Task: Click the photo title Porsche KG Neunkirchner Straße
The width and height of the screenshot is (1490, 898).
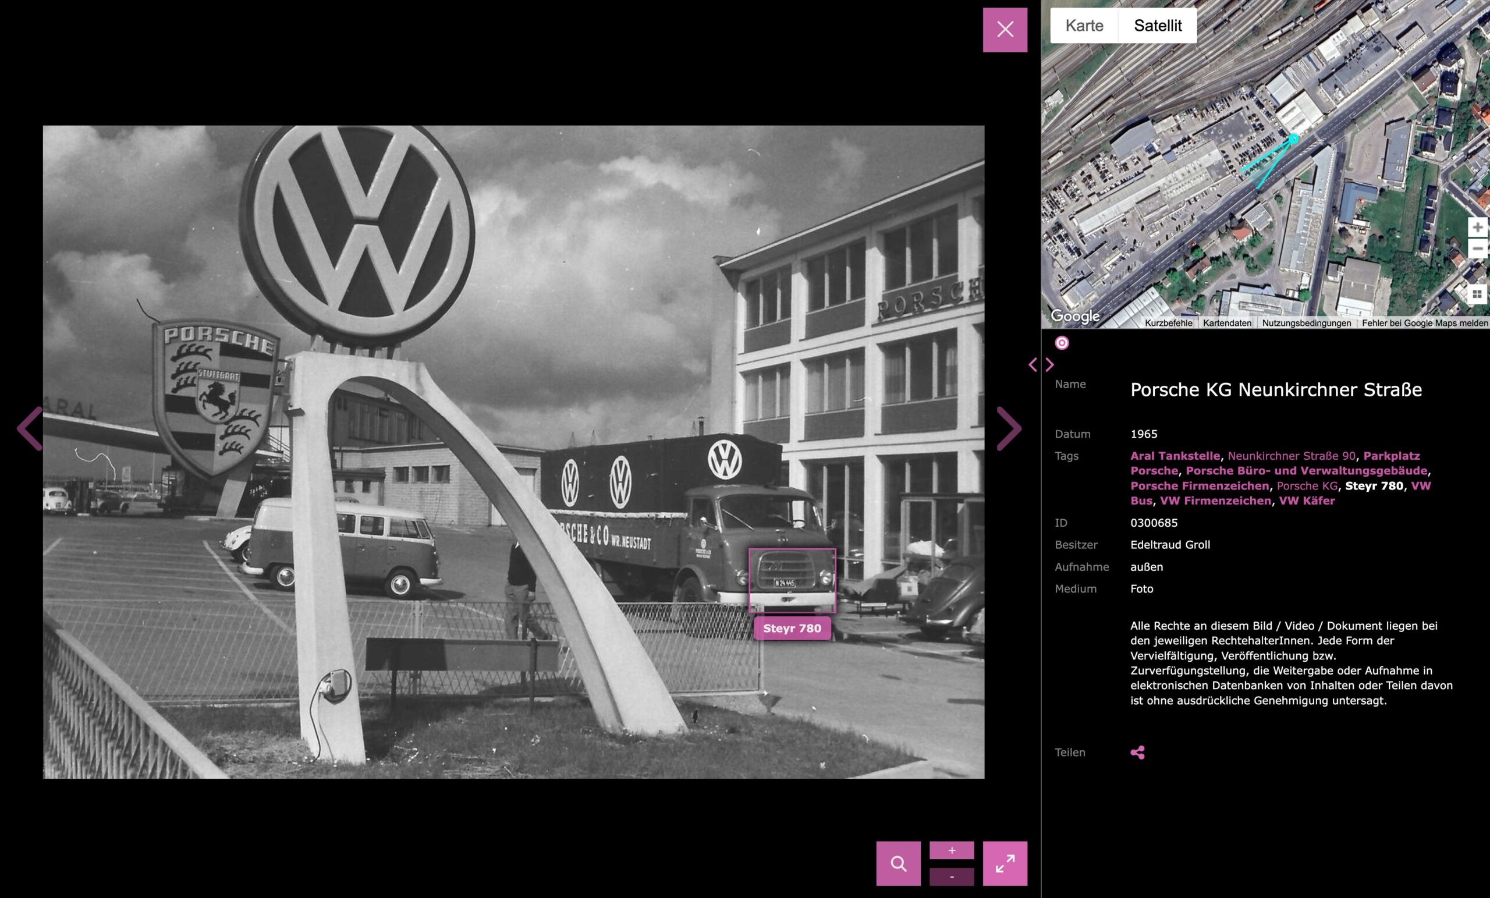Action: 1276,389
